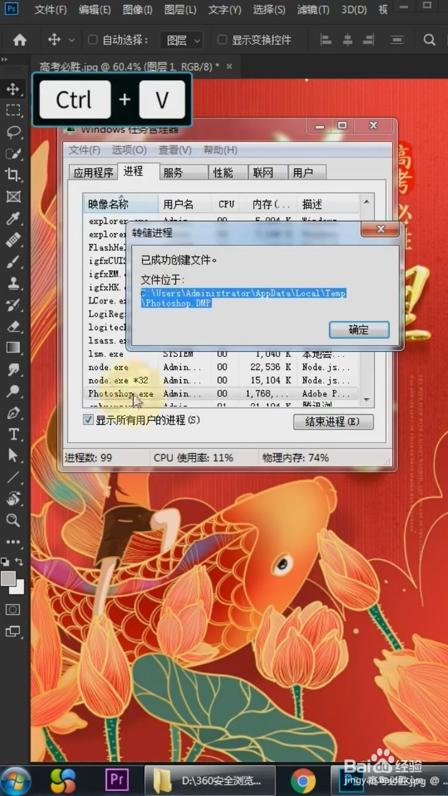The height and width of the screenshot is (796, 448).
Task: Select the Gradient tool
Action: 13,348
